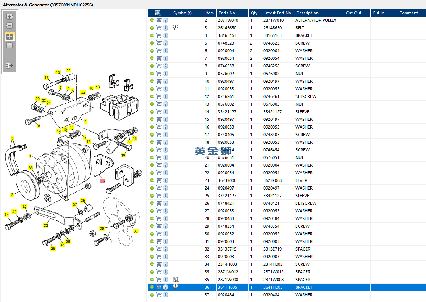Click the Item column header

(210, 13)
